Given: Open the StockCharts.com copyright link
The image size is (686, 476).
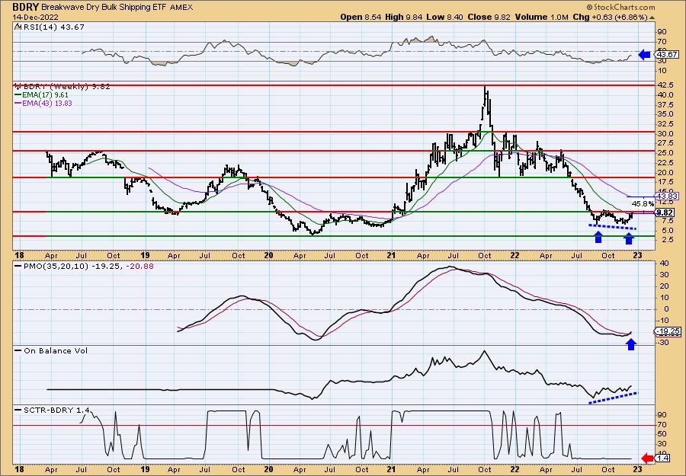Looking at the screenshot, I should (x=620, y=7).
